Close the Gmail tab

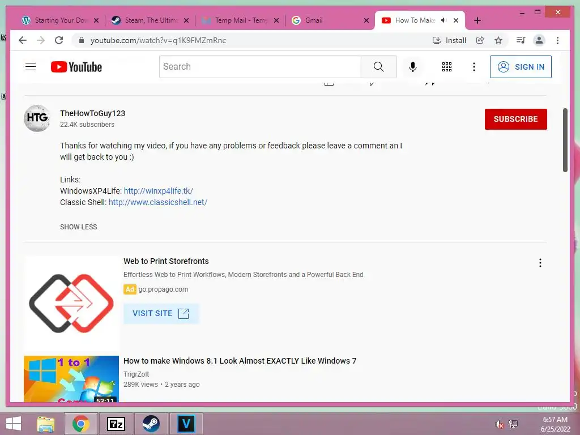(x=366, y=20)
